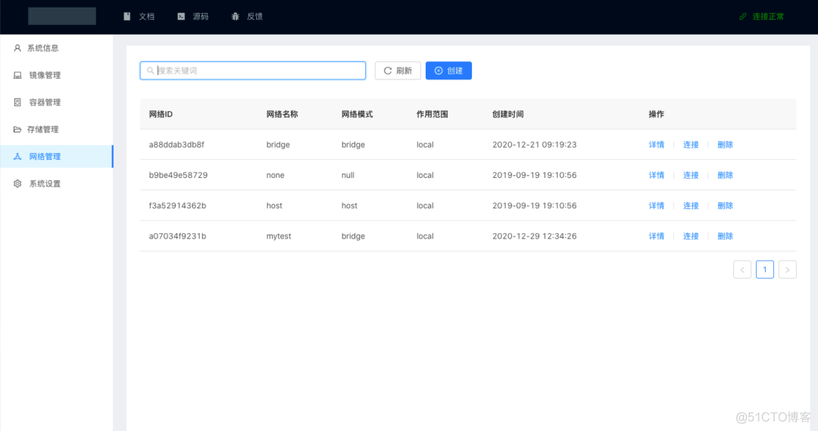This screenshot has height=431, width=818.
Task: Delete the host network via 删除
Action: (x=725, y=206)
